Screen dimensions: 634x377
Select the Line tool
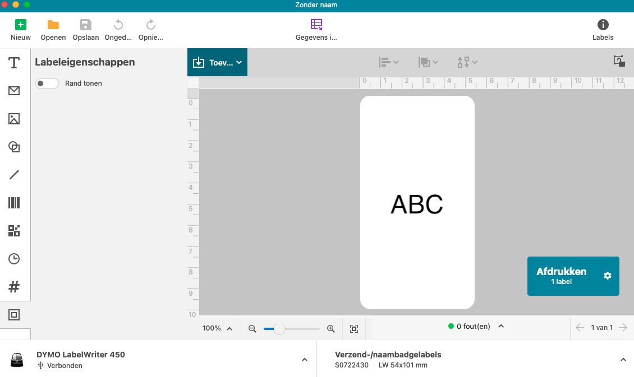point(14,175)
